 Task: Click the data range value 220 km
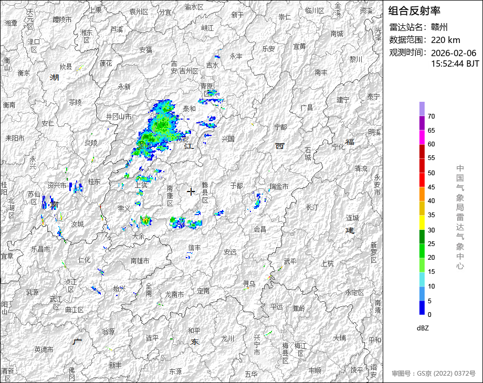(x=445, y=40)
